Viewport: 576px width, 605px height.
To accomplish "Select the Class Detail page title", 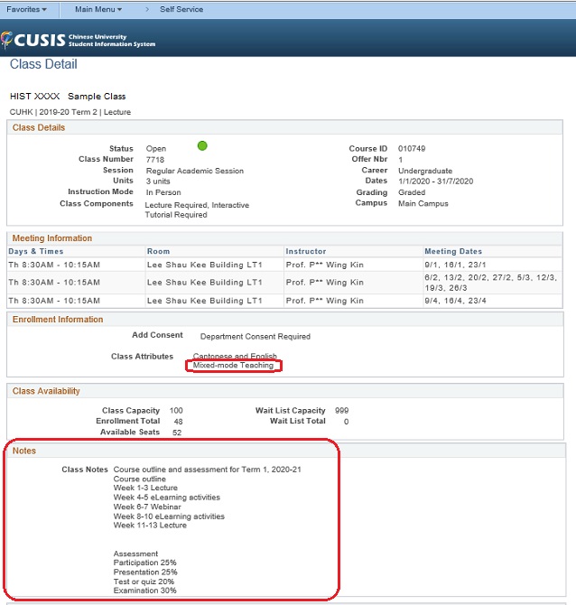I will pos(43,65).
